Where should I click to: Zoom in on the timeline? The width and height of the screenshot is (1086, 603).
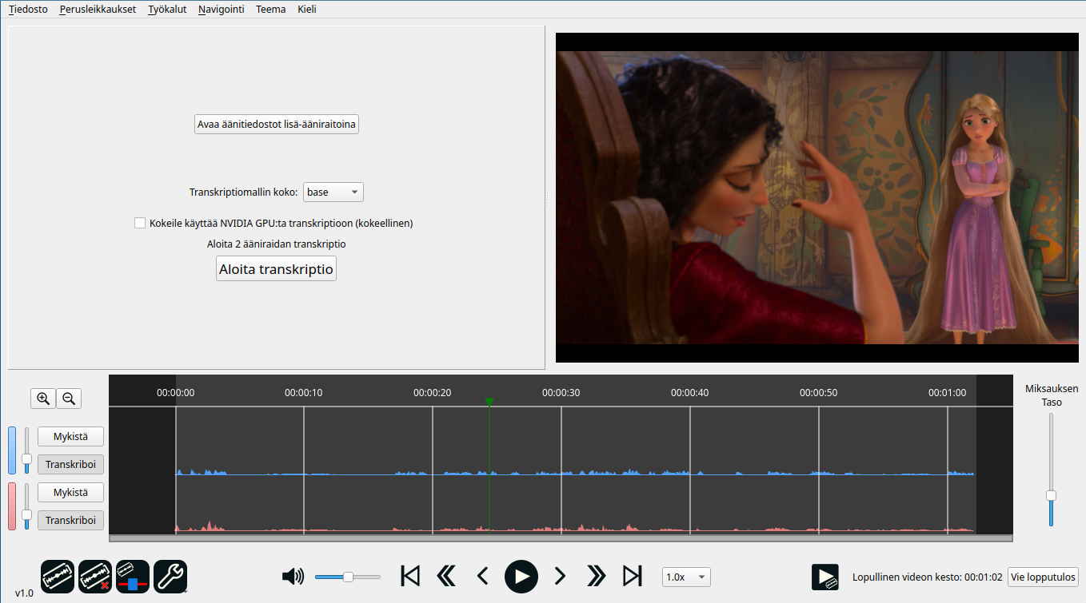coord(43,399)
